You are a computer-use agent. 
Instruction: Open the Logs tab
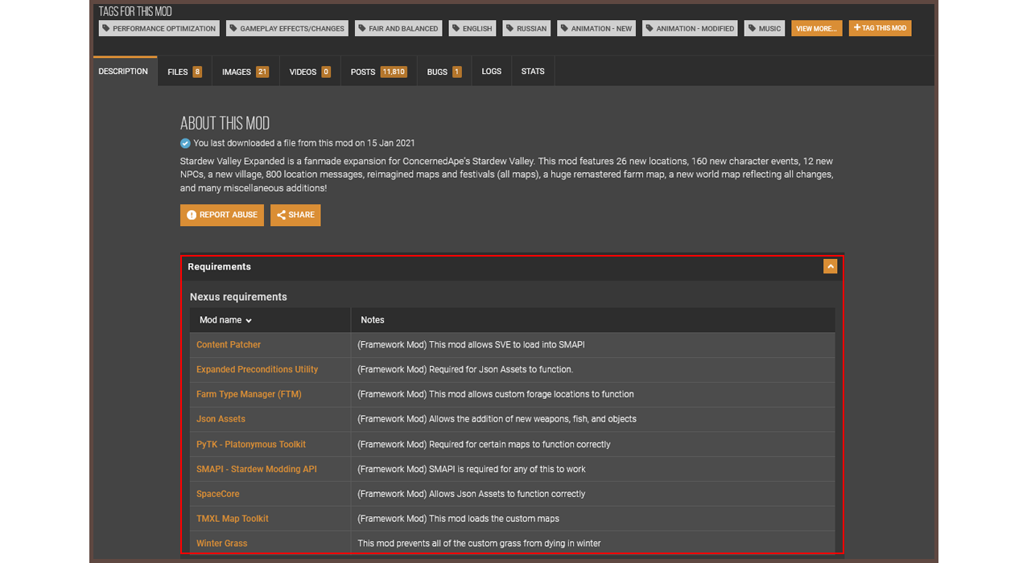point(491,72)
